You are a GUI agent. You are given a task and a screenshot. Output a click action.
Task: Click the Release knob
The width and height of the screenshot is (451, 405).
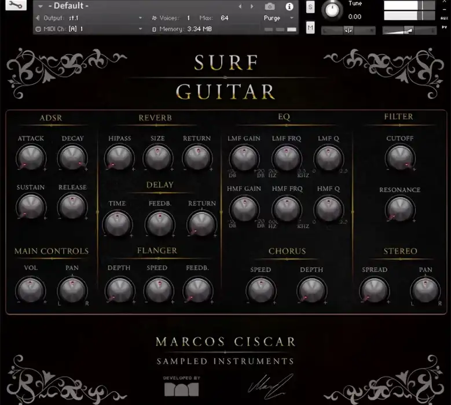(72, 207)
